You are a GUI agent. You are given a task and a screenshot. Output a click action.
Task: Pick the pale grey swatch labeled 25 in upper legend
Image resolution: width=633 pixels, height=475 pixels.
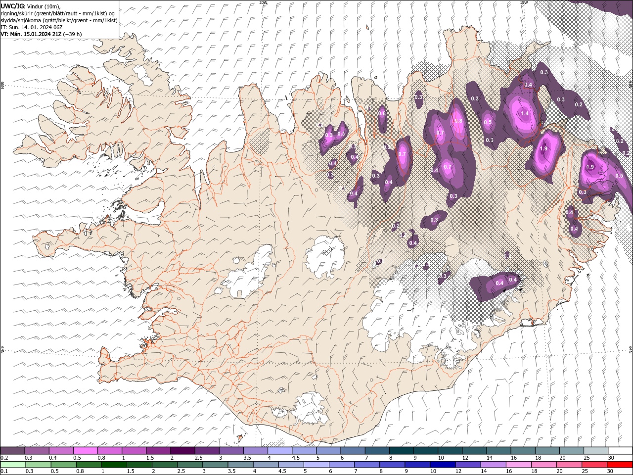point(596,451)
